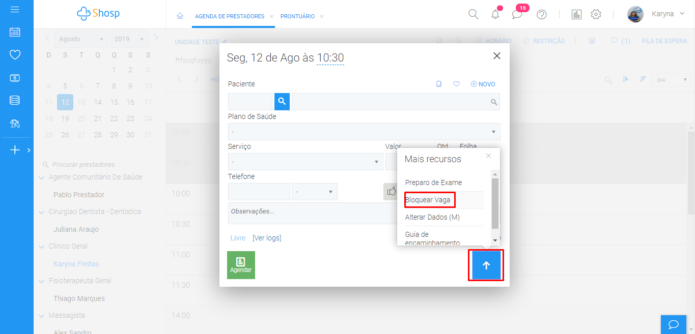Click the patient code input field
Viewport: 695px width, 334px height.
[x=250, y=102]
